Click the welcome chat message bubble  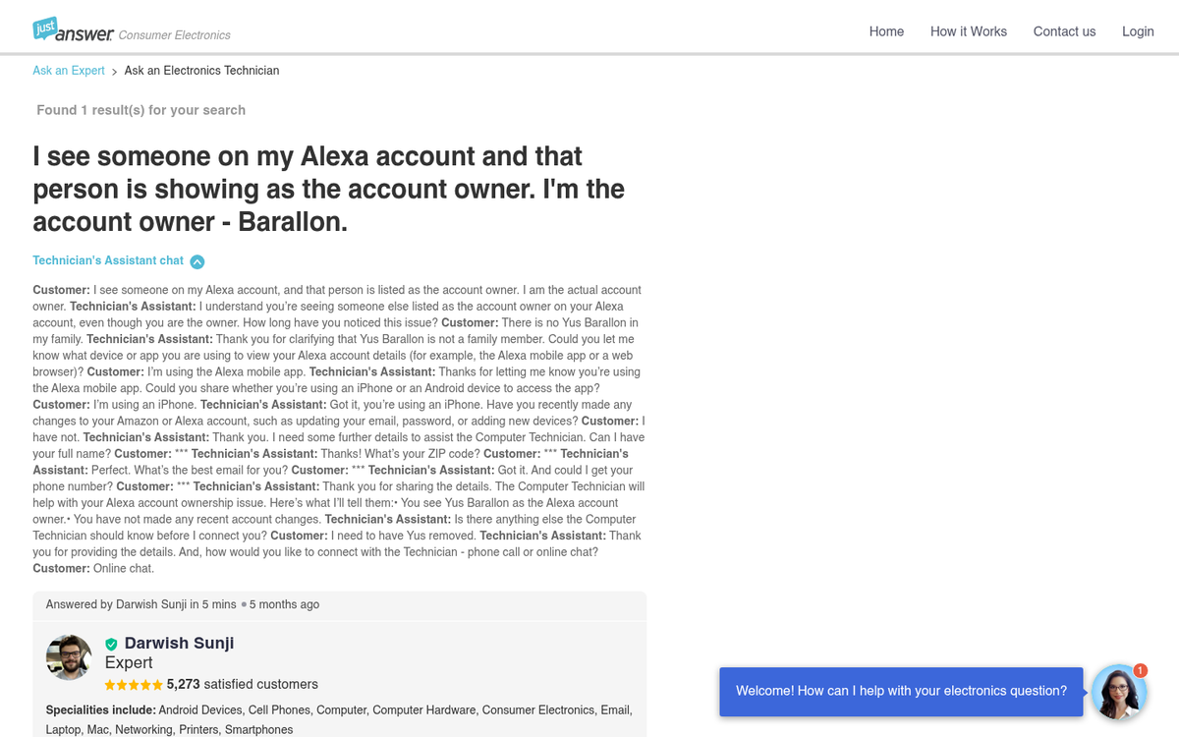pyautogui.click(x=901, y=691)
